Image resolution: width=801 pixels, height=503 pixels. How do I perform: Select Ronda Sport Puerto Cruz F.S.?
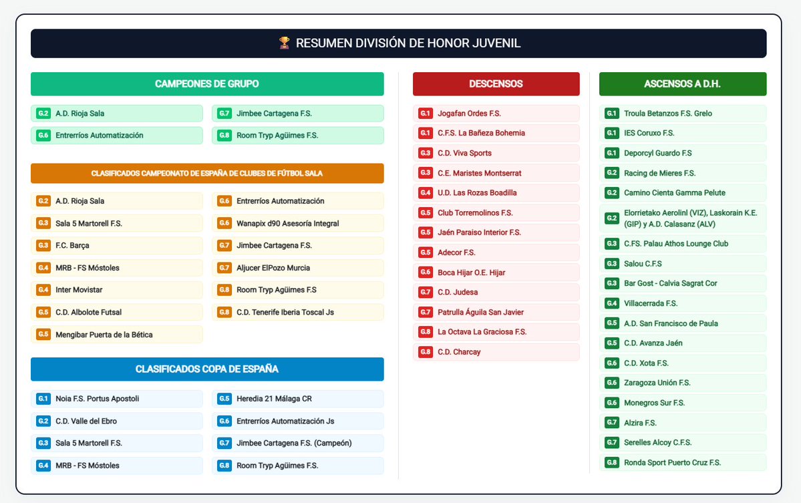click(x=683, y=462)
